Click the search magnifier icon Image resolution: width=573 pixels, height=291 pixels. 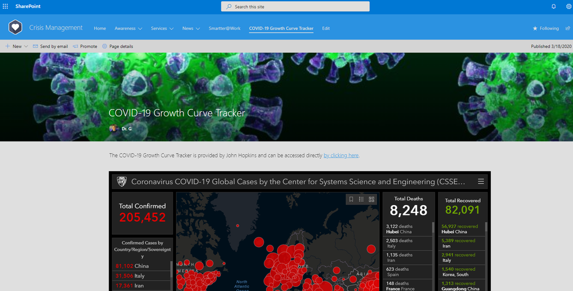point(229,6)
